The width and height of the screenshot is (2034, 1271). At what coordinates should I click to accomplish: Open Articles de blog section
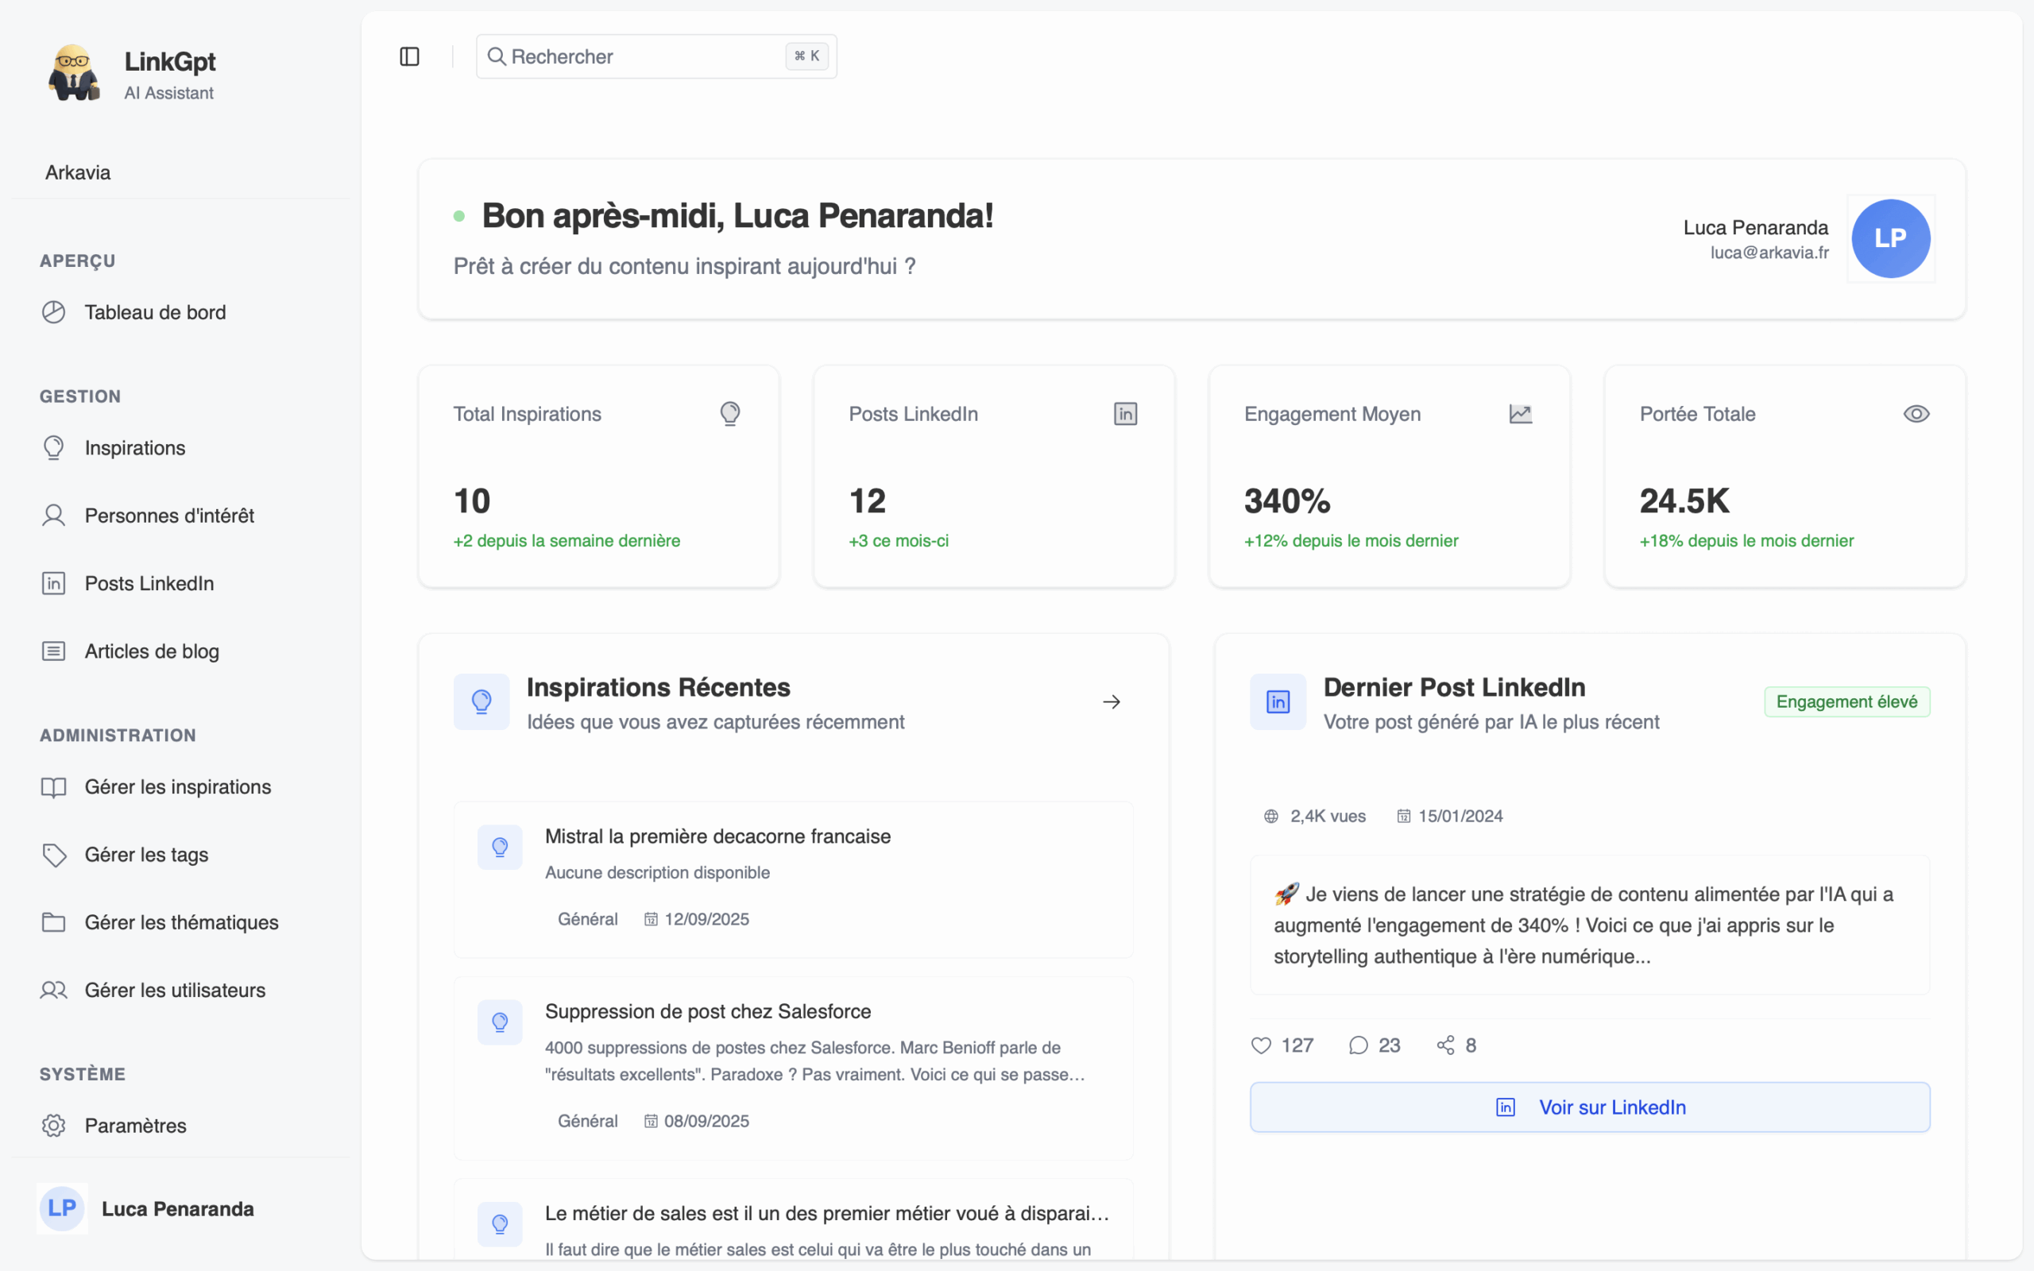click(151, 651)
